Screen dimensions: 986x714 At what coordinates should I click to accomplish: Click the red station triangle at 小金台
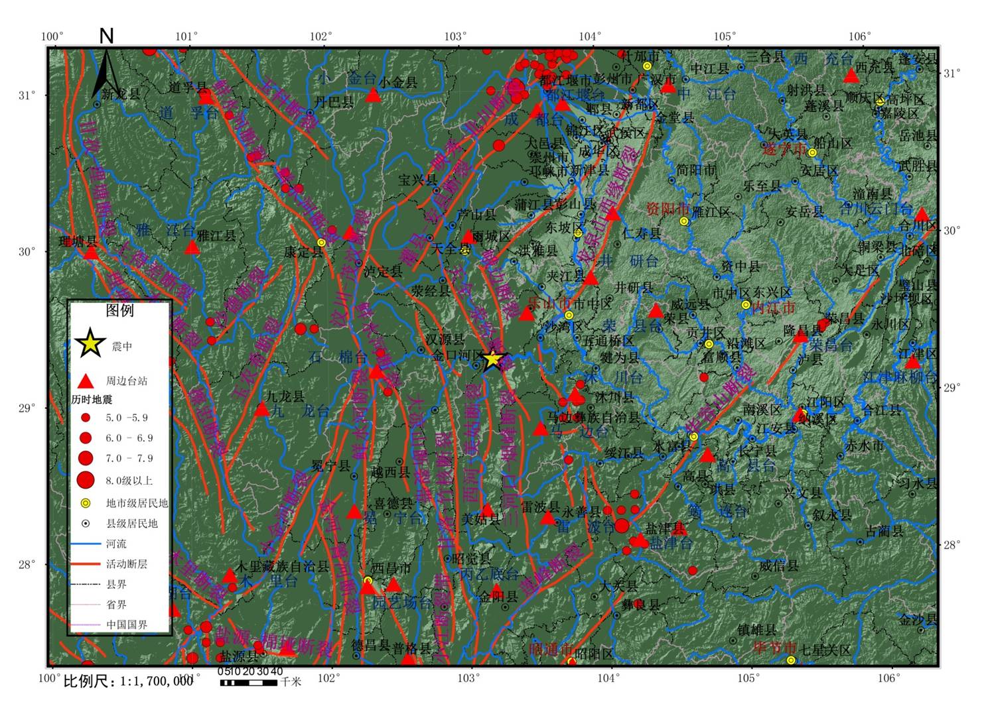click(374, 96)
